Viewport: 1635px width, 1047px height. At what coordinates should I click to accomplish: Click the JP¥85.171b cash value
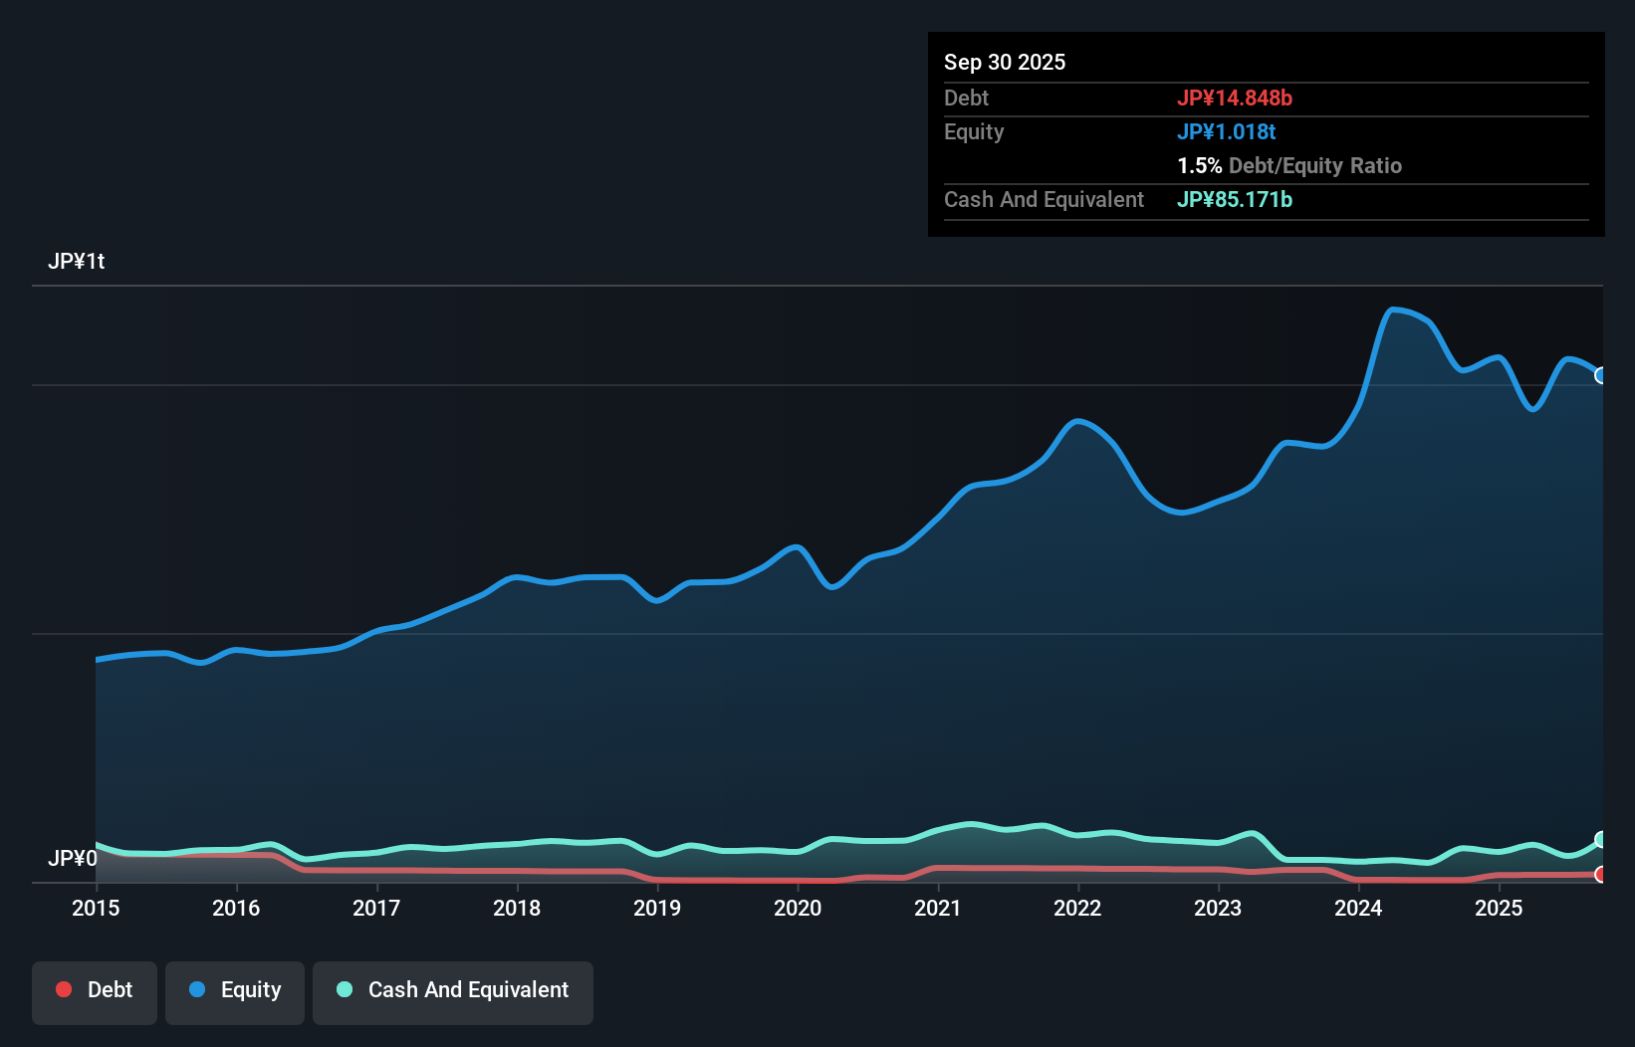point(1235,199)
